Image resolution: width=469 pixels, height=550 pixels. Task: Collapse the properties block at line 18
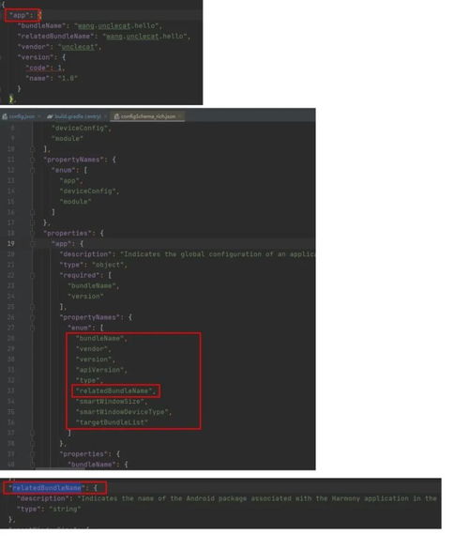33,234
